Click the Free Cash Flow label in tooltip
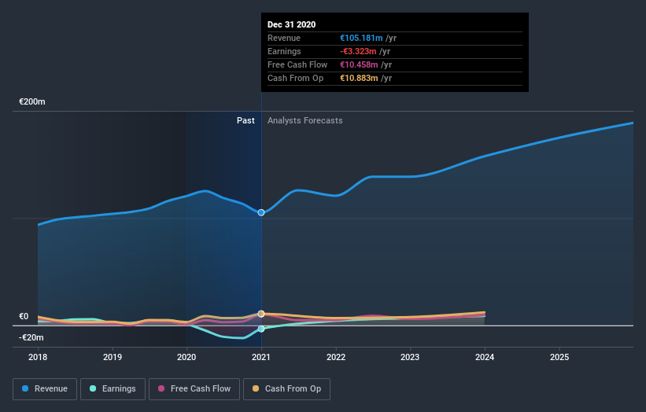Image resolution: width=646 pixels, height=412 pixels. coord(297,64)
